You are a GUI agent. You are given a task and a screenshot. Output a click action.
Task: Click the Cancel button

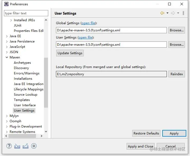pyautogui.click(x=171, y=146)
